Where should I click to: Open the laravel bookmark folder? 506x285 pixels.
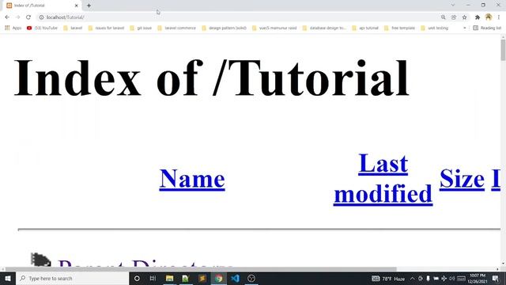coord(73,28)
